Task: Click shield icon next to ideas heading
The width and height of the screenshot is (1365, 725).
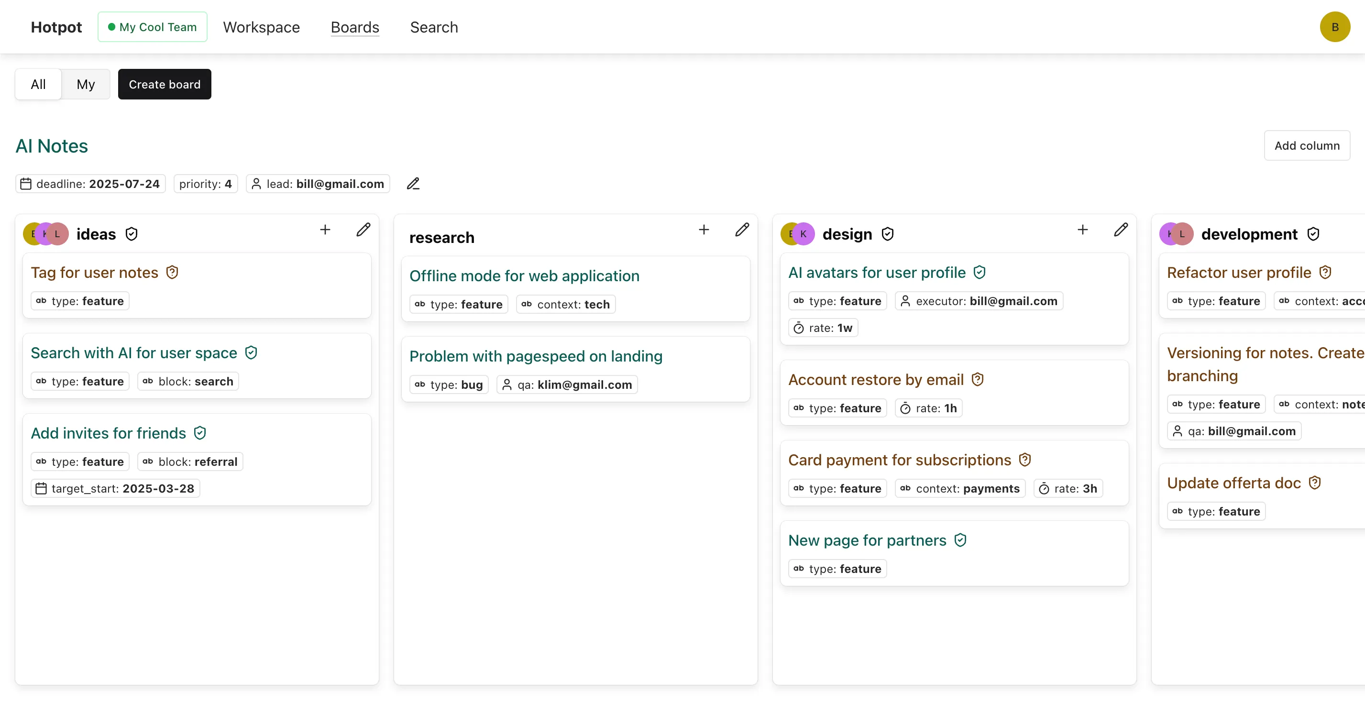Action: [x=132, y=234]
